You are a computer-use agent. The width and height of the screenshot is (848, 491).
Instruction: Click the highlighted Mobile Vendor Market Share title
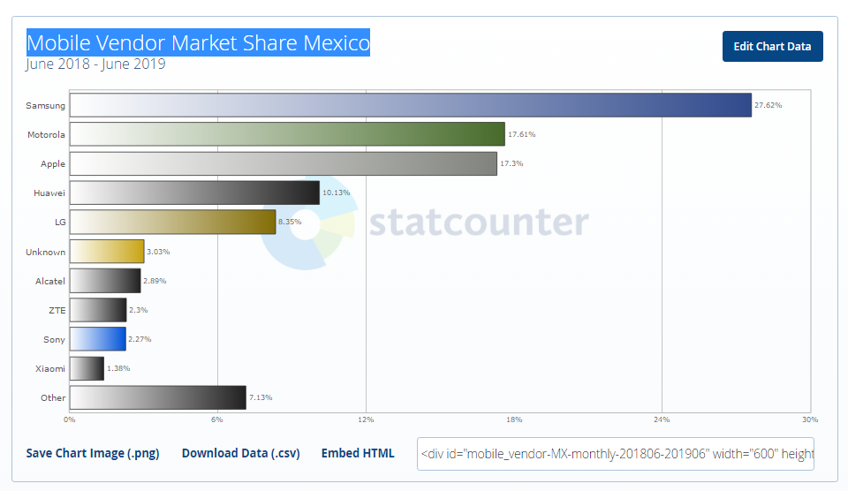point(198,42)
